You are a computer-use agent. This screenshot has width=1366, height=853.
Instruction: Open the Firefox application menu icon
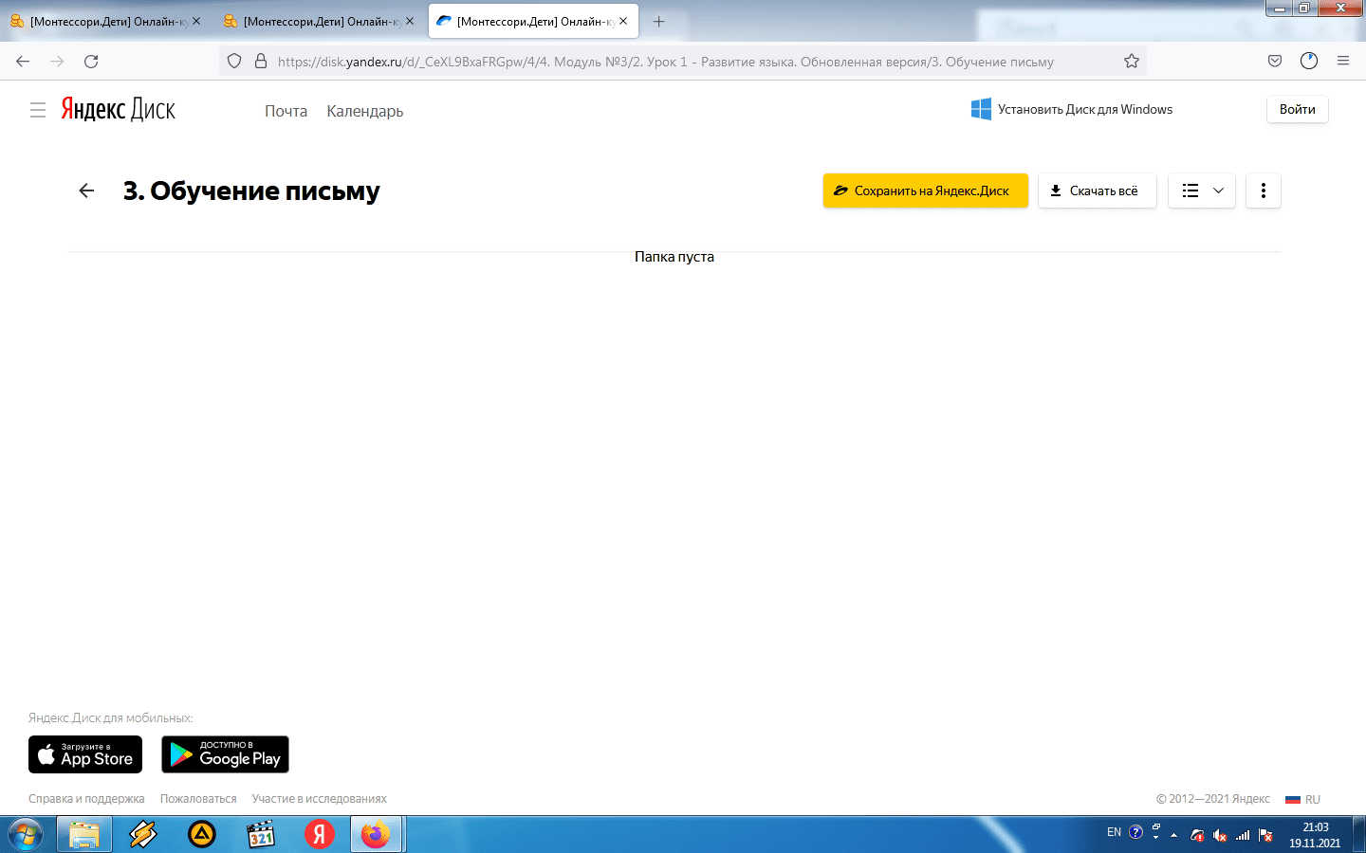click(1342, 62)
